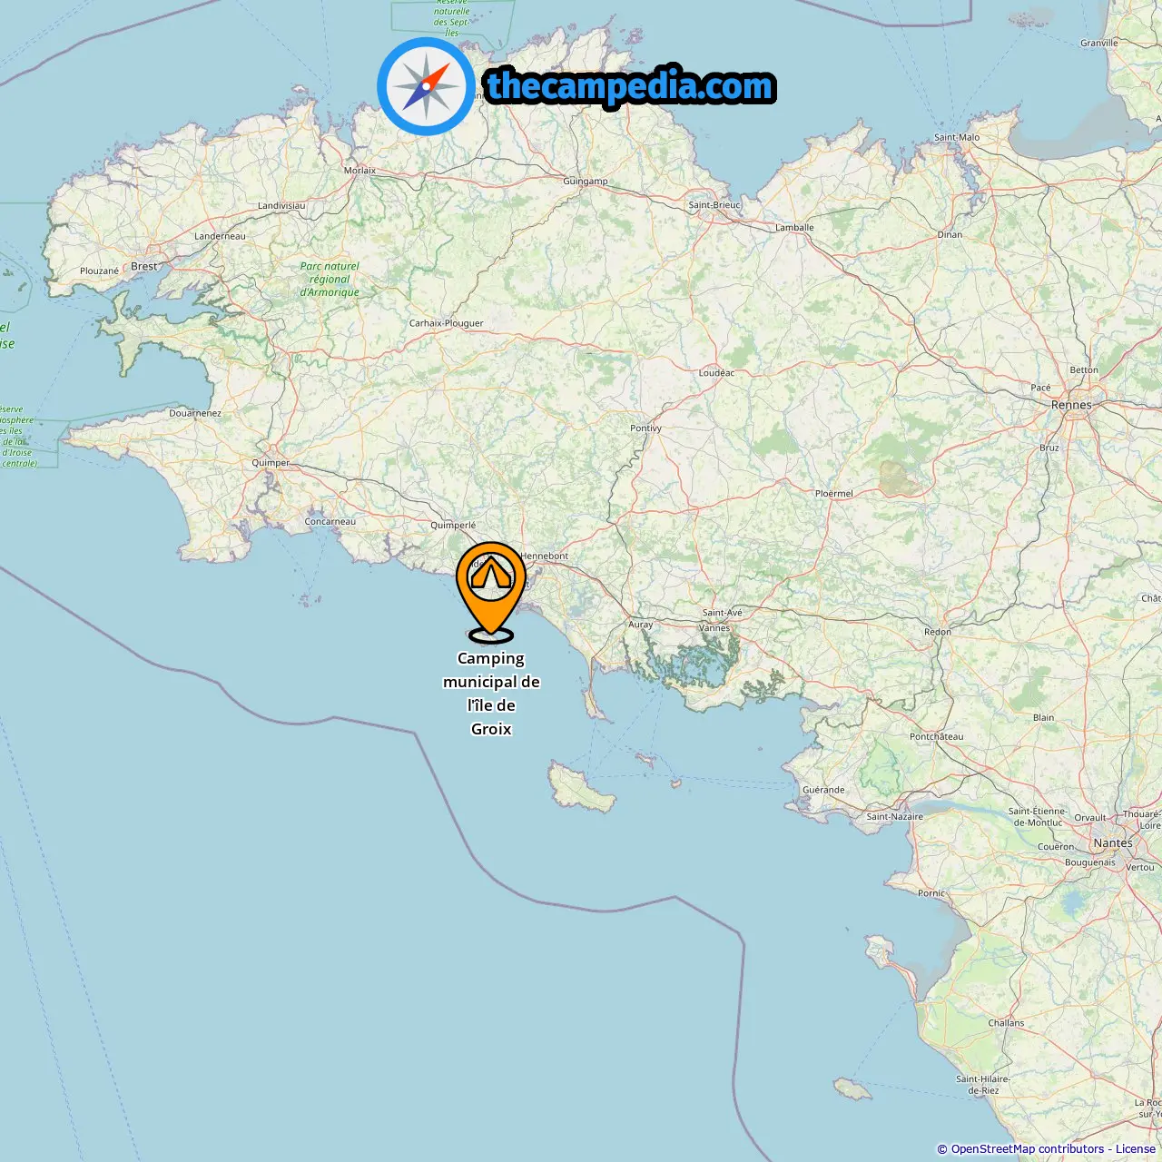
Task: Click the Pontivy town label
Action: pos(646,428)
